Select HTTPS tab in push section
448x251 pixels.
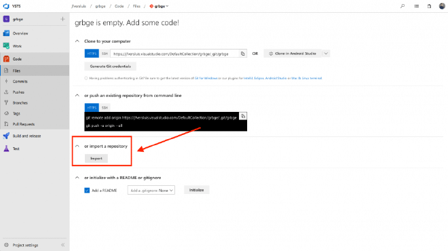pyautogui.click(x=92, y=108)
